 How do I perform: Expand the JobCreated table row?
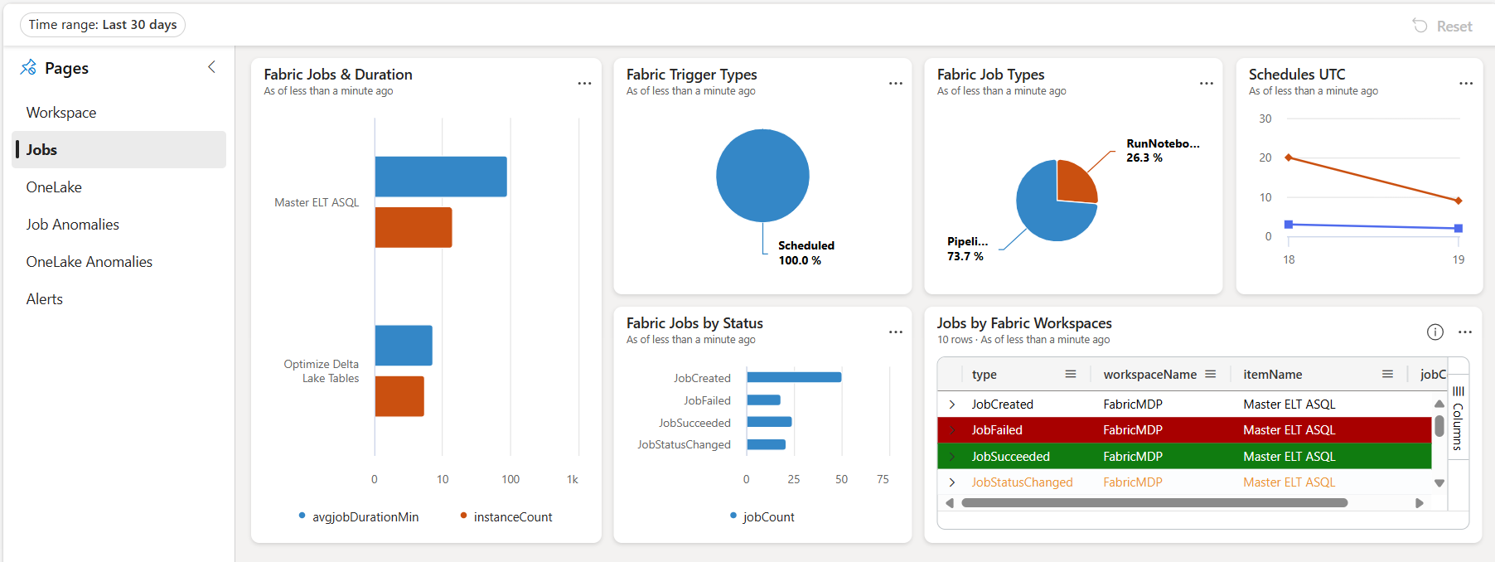point(952,405)
